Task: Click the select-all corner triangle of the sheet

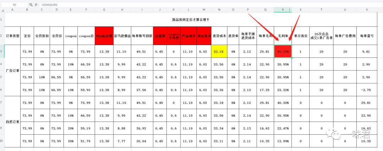Action: click(2, 10)
